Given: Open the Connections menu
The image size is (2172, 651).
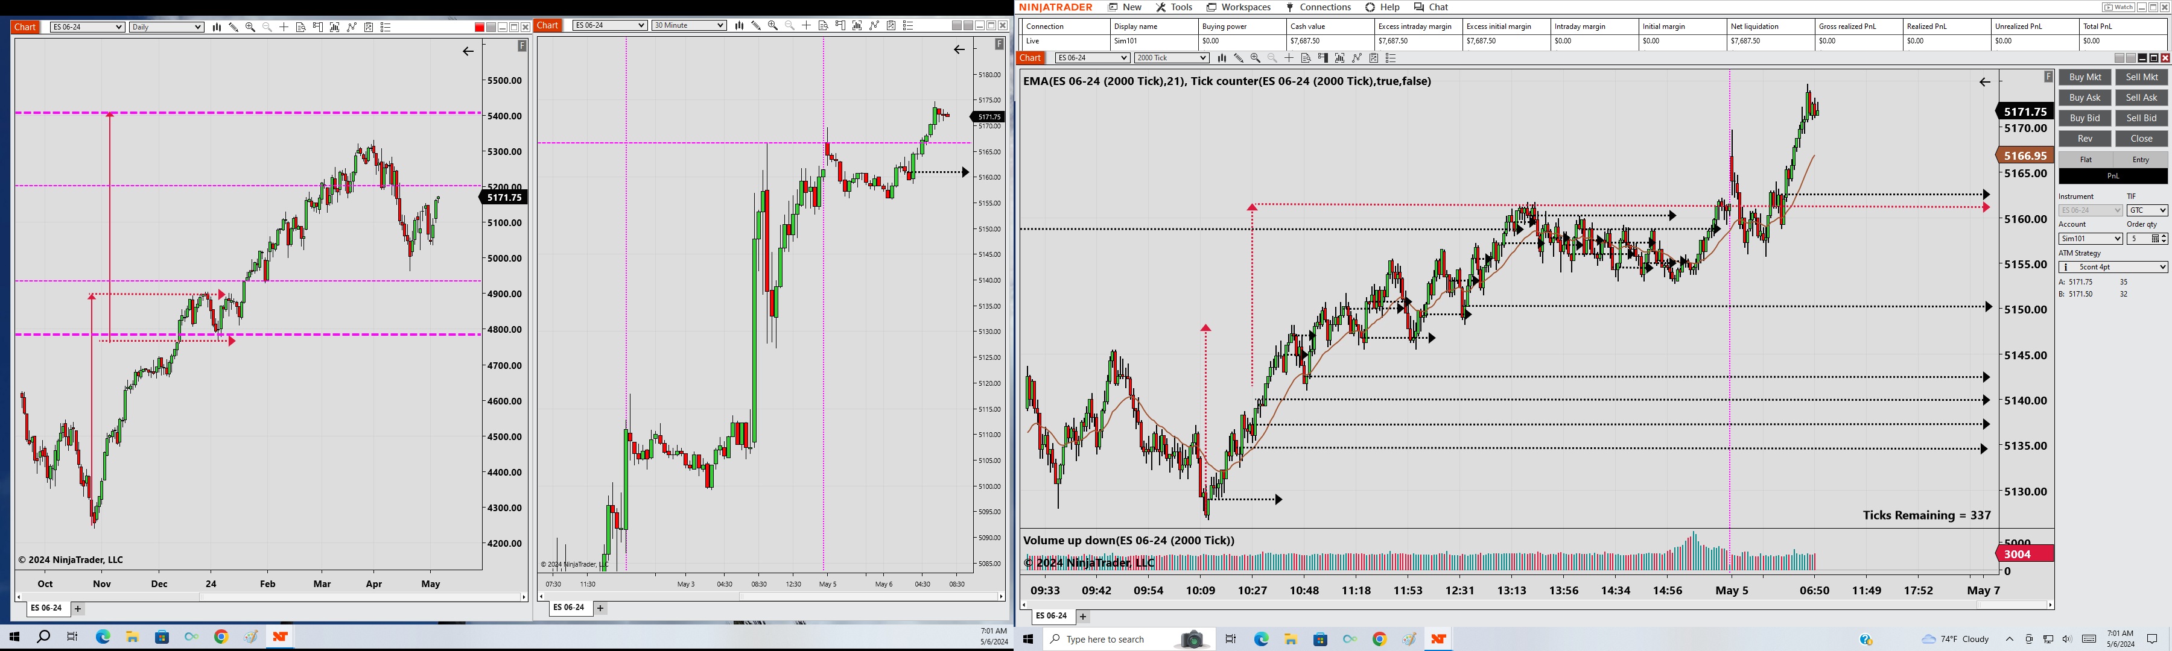Looking at the screenshot, I should pyautogui.click(x=1318, y=7).
